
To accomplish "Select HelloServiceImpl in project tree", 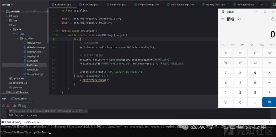I will coord(34,47).
